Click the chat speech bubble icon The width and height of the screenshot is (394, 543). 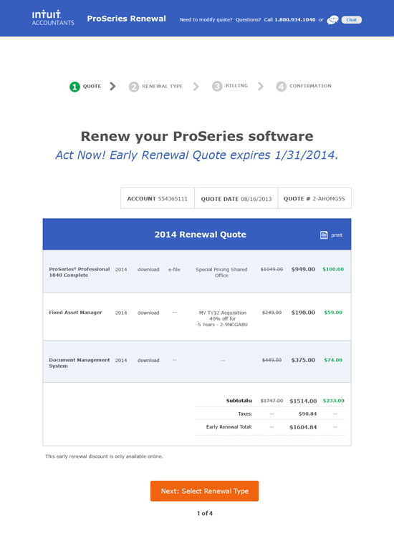[x=332, y=20]
